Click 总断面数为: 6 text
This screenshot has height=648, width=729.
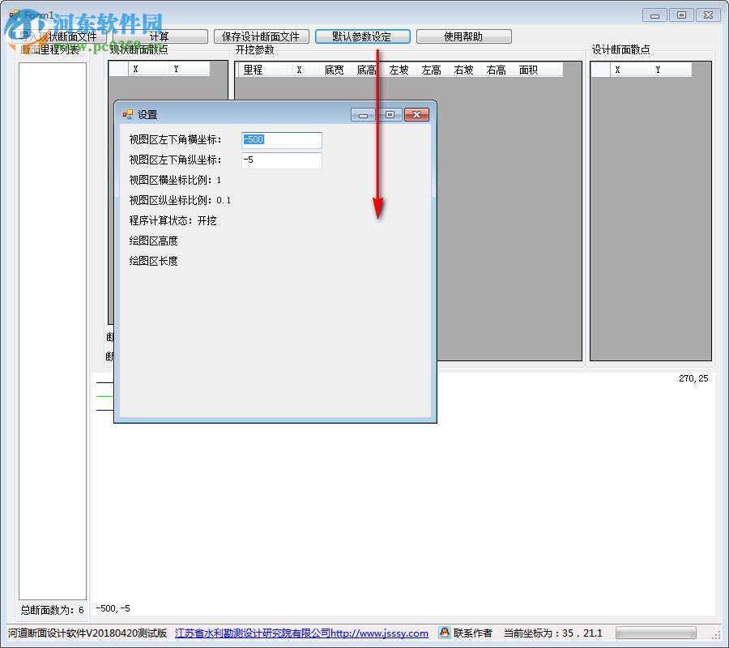(x=52, y=610)
